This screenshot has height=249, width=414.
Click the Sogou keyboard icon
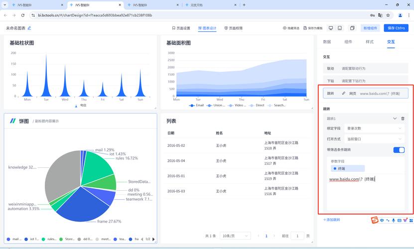[399, 220]
